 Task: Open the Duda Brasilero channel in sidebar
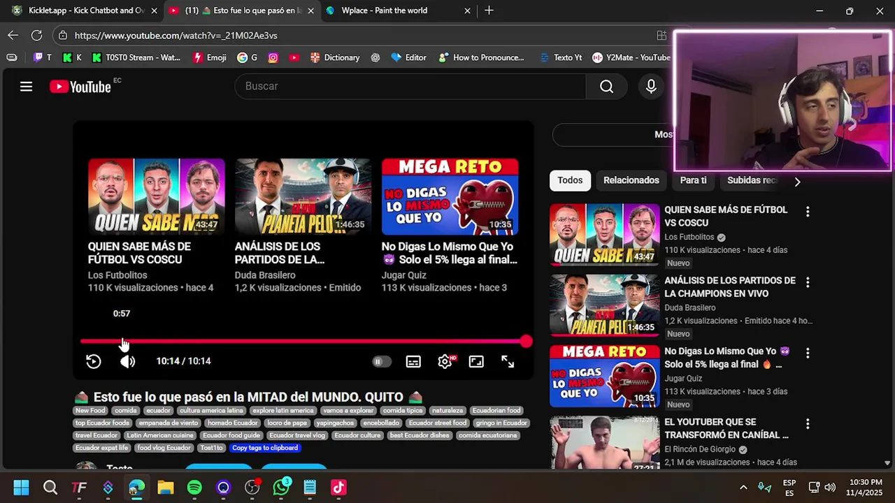tap(690, 307)
